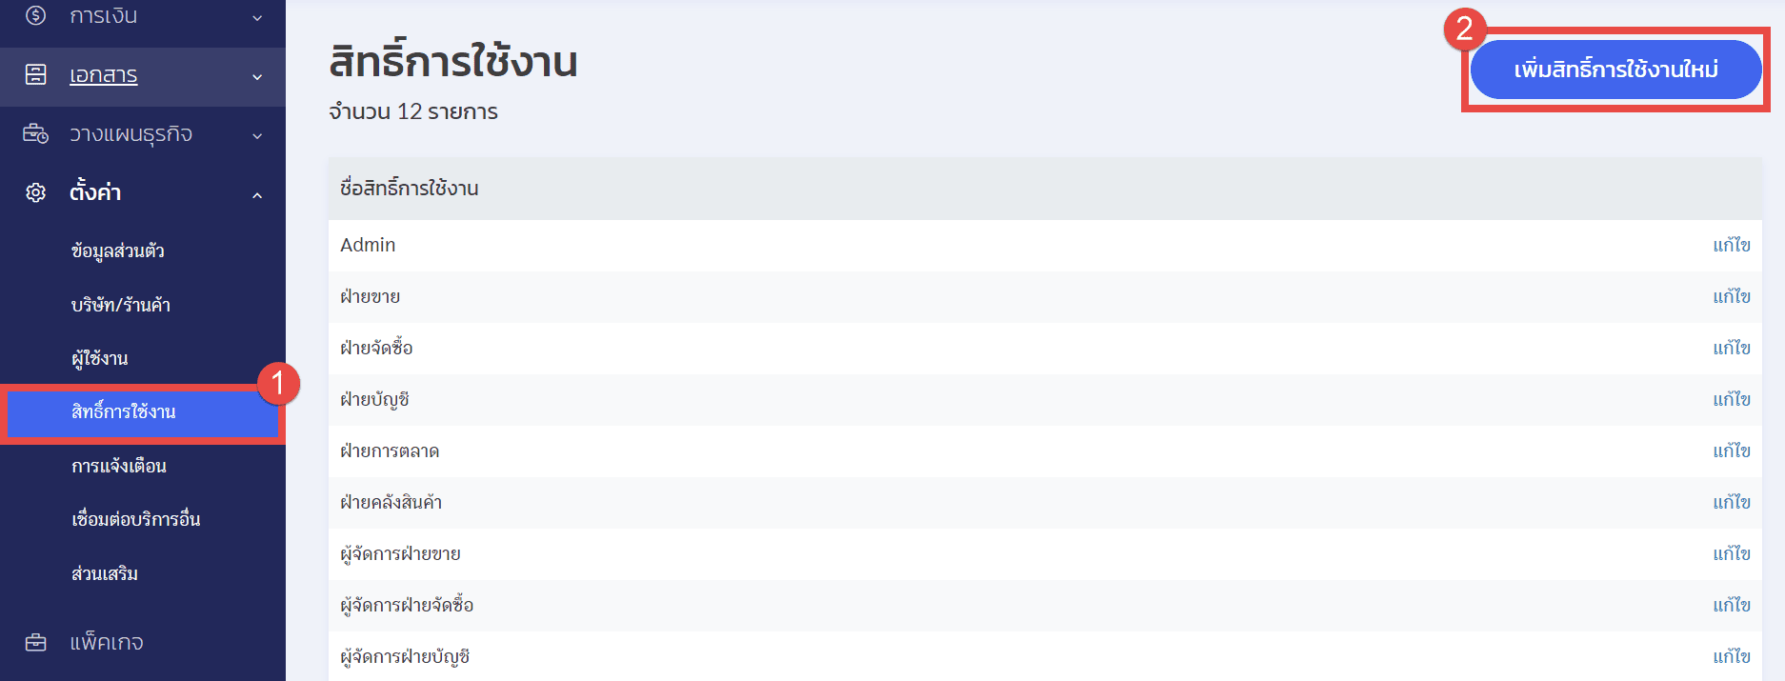The width and height of the screenshot is (1785, 681).
Task: Click the ชื่อสิทธิ์การใช้งาน column header
Action: 410,188
